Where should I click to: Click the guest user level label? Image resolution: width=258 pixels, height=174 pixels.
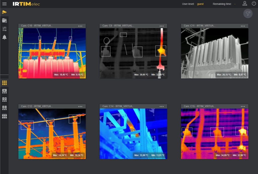pyautogui.click(x=200, y=4)
